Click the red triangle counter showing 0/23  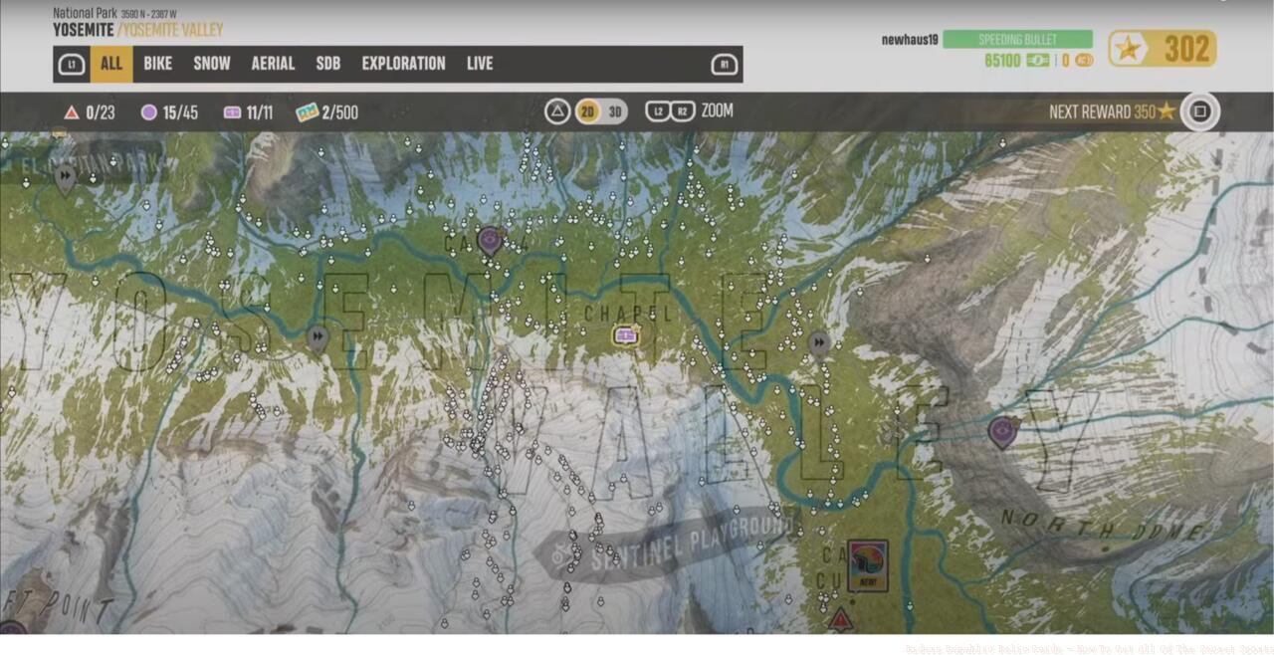(90, 112)
